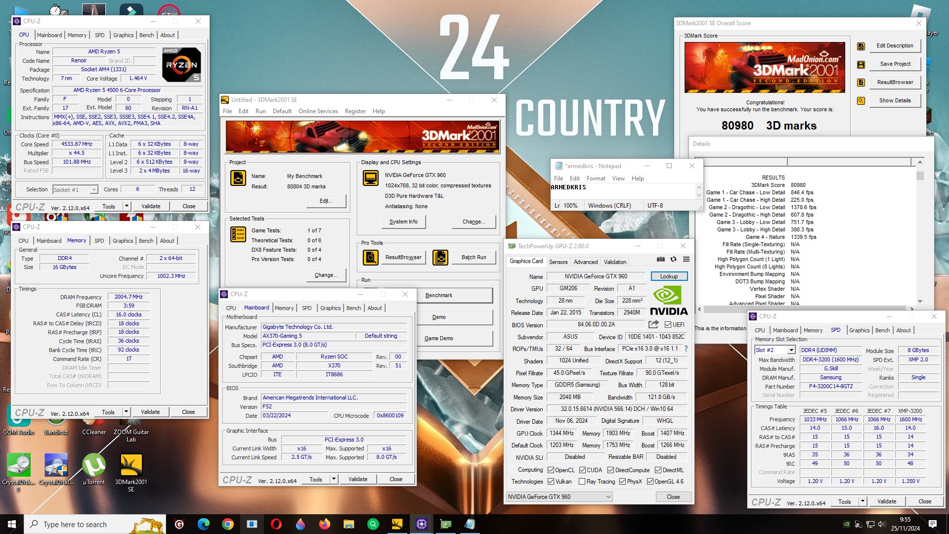Open the Format menu in Notepad
949x534 pixels.
pos(596,178)
